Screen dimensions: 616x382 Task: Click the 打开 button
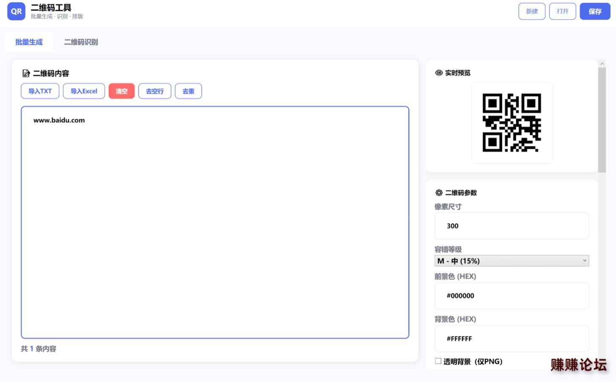coord(562,11)
